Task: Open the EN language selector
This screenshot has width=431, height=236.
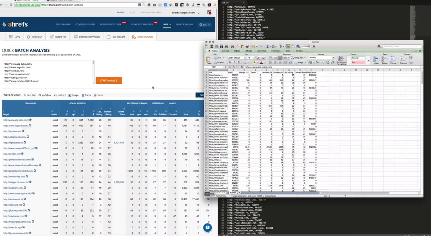Action: (x=204, y=24)
